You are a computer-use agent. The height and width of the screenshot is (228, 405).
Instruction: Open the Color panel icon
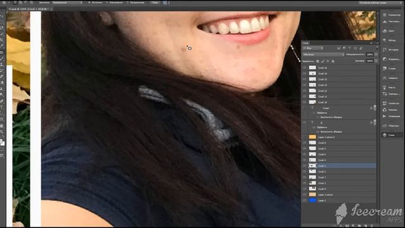pyautogui.click(x=385, y=31)
